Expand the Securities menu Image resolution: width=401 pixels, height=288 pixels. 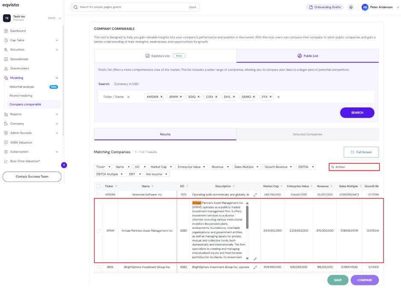[x=57, y=50]
